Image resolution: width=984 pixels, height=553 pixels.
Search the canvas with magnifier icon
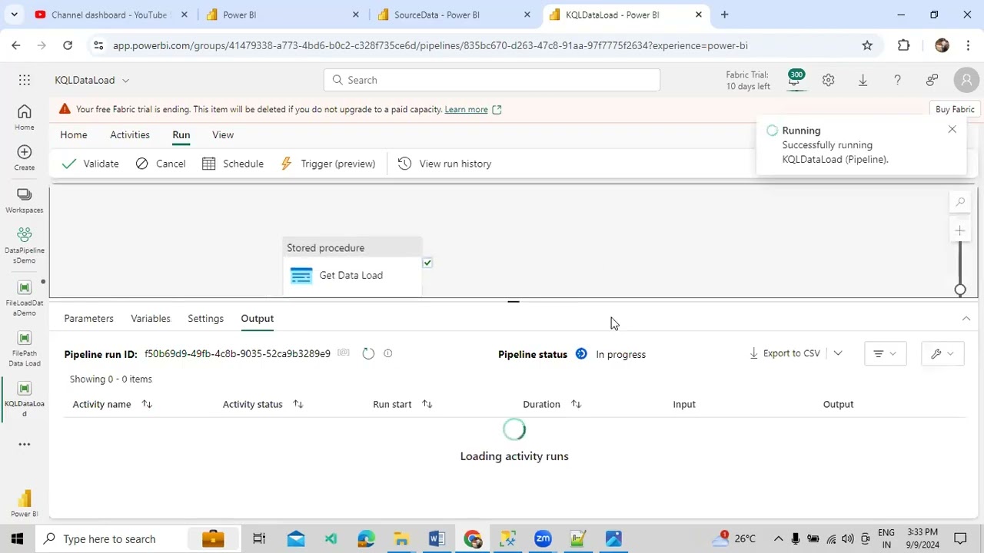[960, 202]
